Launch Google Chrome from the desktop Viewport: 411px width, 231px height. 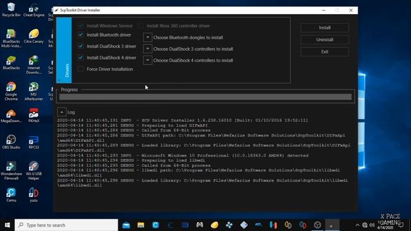[x=11, y=91]
